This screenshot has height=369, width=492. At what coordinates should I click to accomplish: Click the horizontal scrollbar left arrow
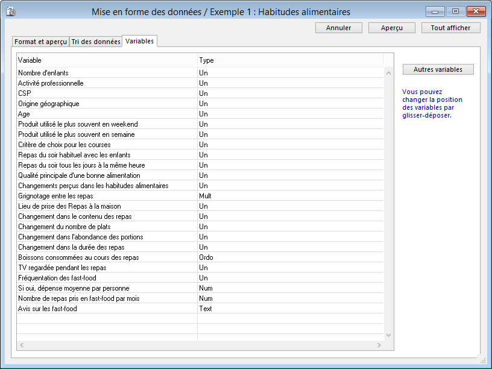[22, 345]
